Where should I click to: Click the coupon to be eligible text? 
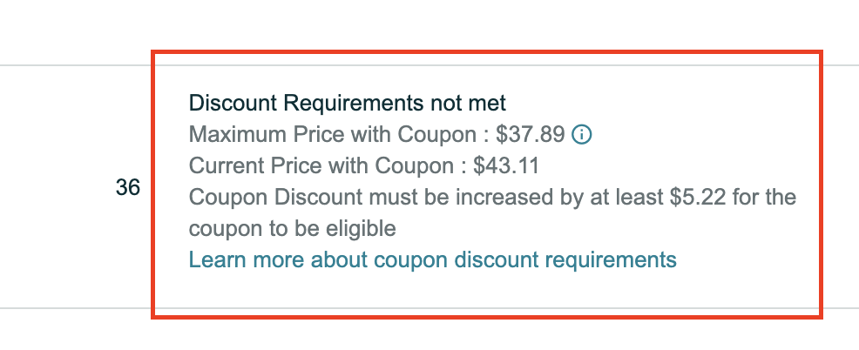point(292,228)
